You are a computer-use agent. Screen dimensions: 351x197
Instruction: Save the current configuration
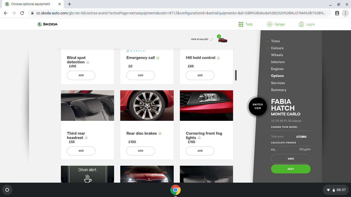click(291, 159)
